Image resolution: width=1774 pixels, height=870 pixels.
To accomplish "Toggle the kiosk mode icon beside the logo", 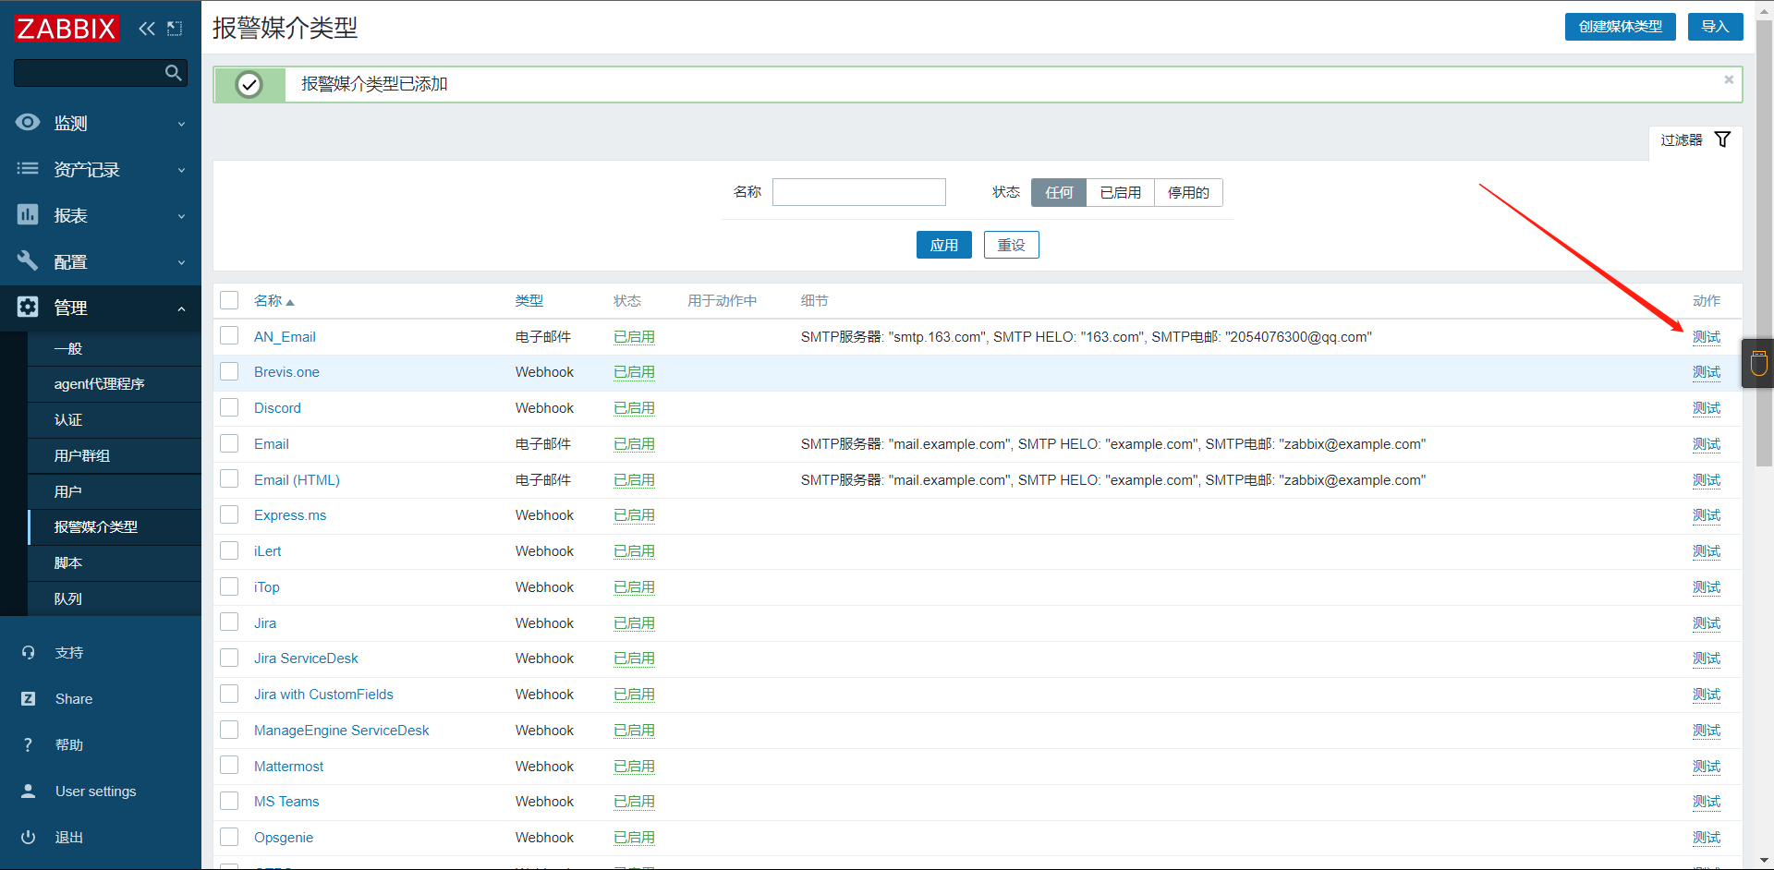I will coord(175,29).
